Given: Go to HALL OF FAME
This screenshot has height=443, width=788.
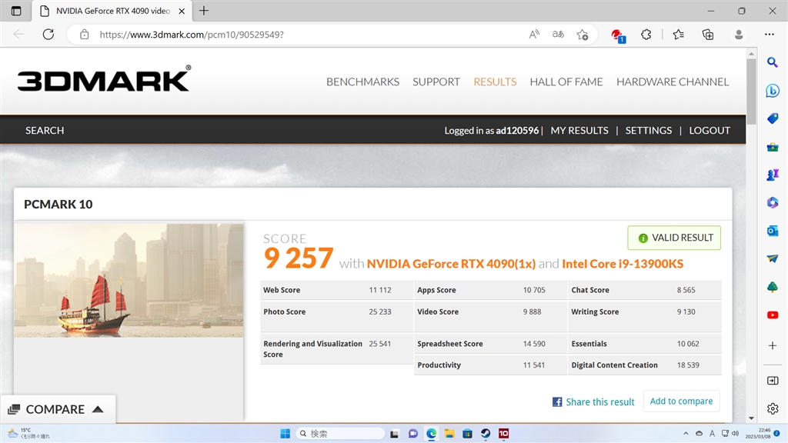Looking at the screenshot, I should tap(566, 82).
